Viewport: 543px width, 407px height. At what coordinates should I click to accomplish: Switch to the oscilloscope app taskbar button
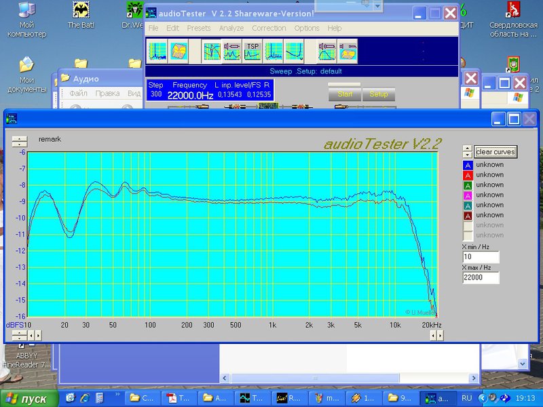tap(252, 398)
